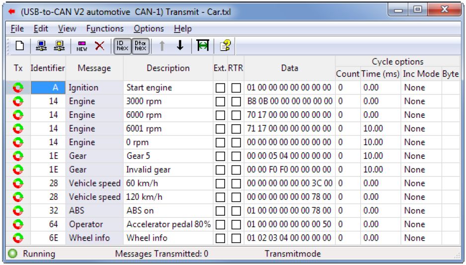Click the Count column header

[348, 74]
